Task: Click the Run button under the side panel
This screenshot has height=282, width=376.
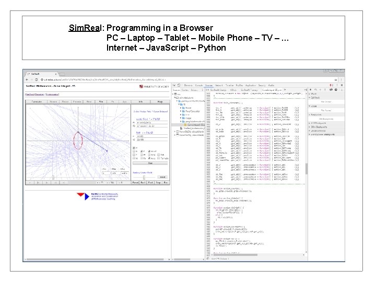Action: (x=166, y=182)
